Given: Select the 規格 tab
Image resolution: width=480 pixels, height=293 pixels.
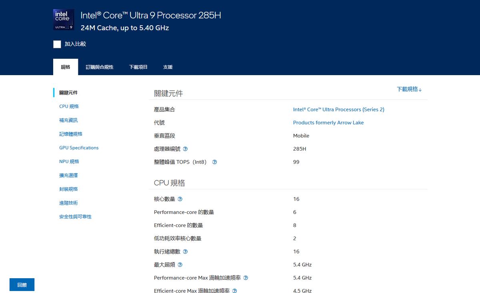Looking at the screenshot, I should (x=66, y=67).
